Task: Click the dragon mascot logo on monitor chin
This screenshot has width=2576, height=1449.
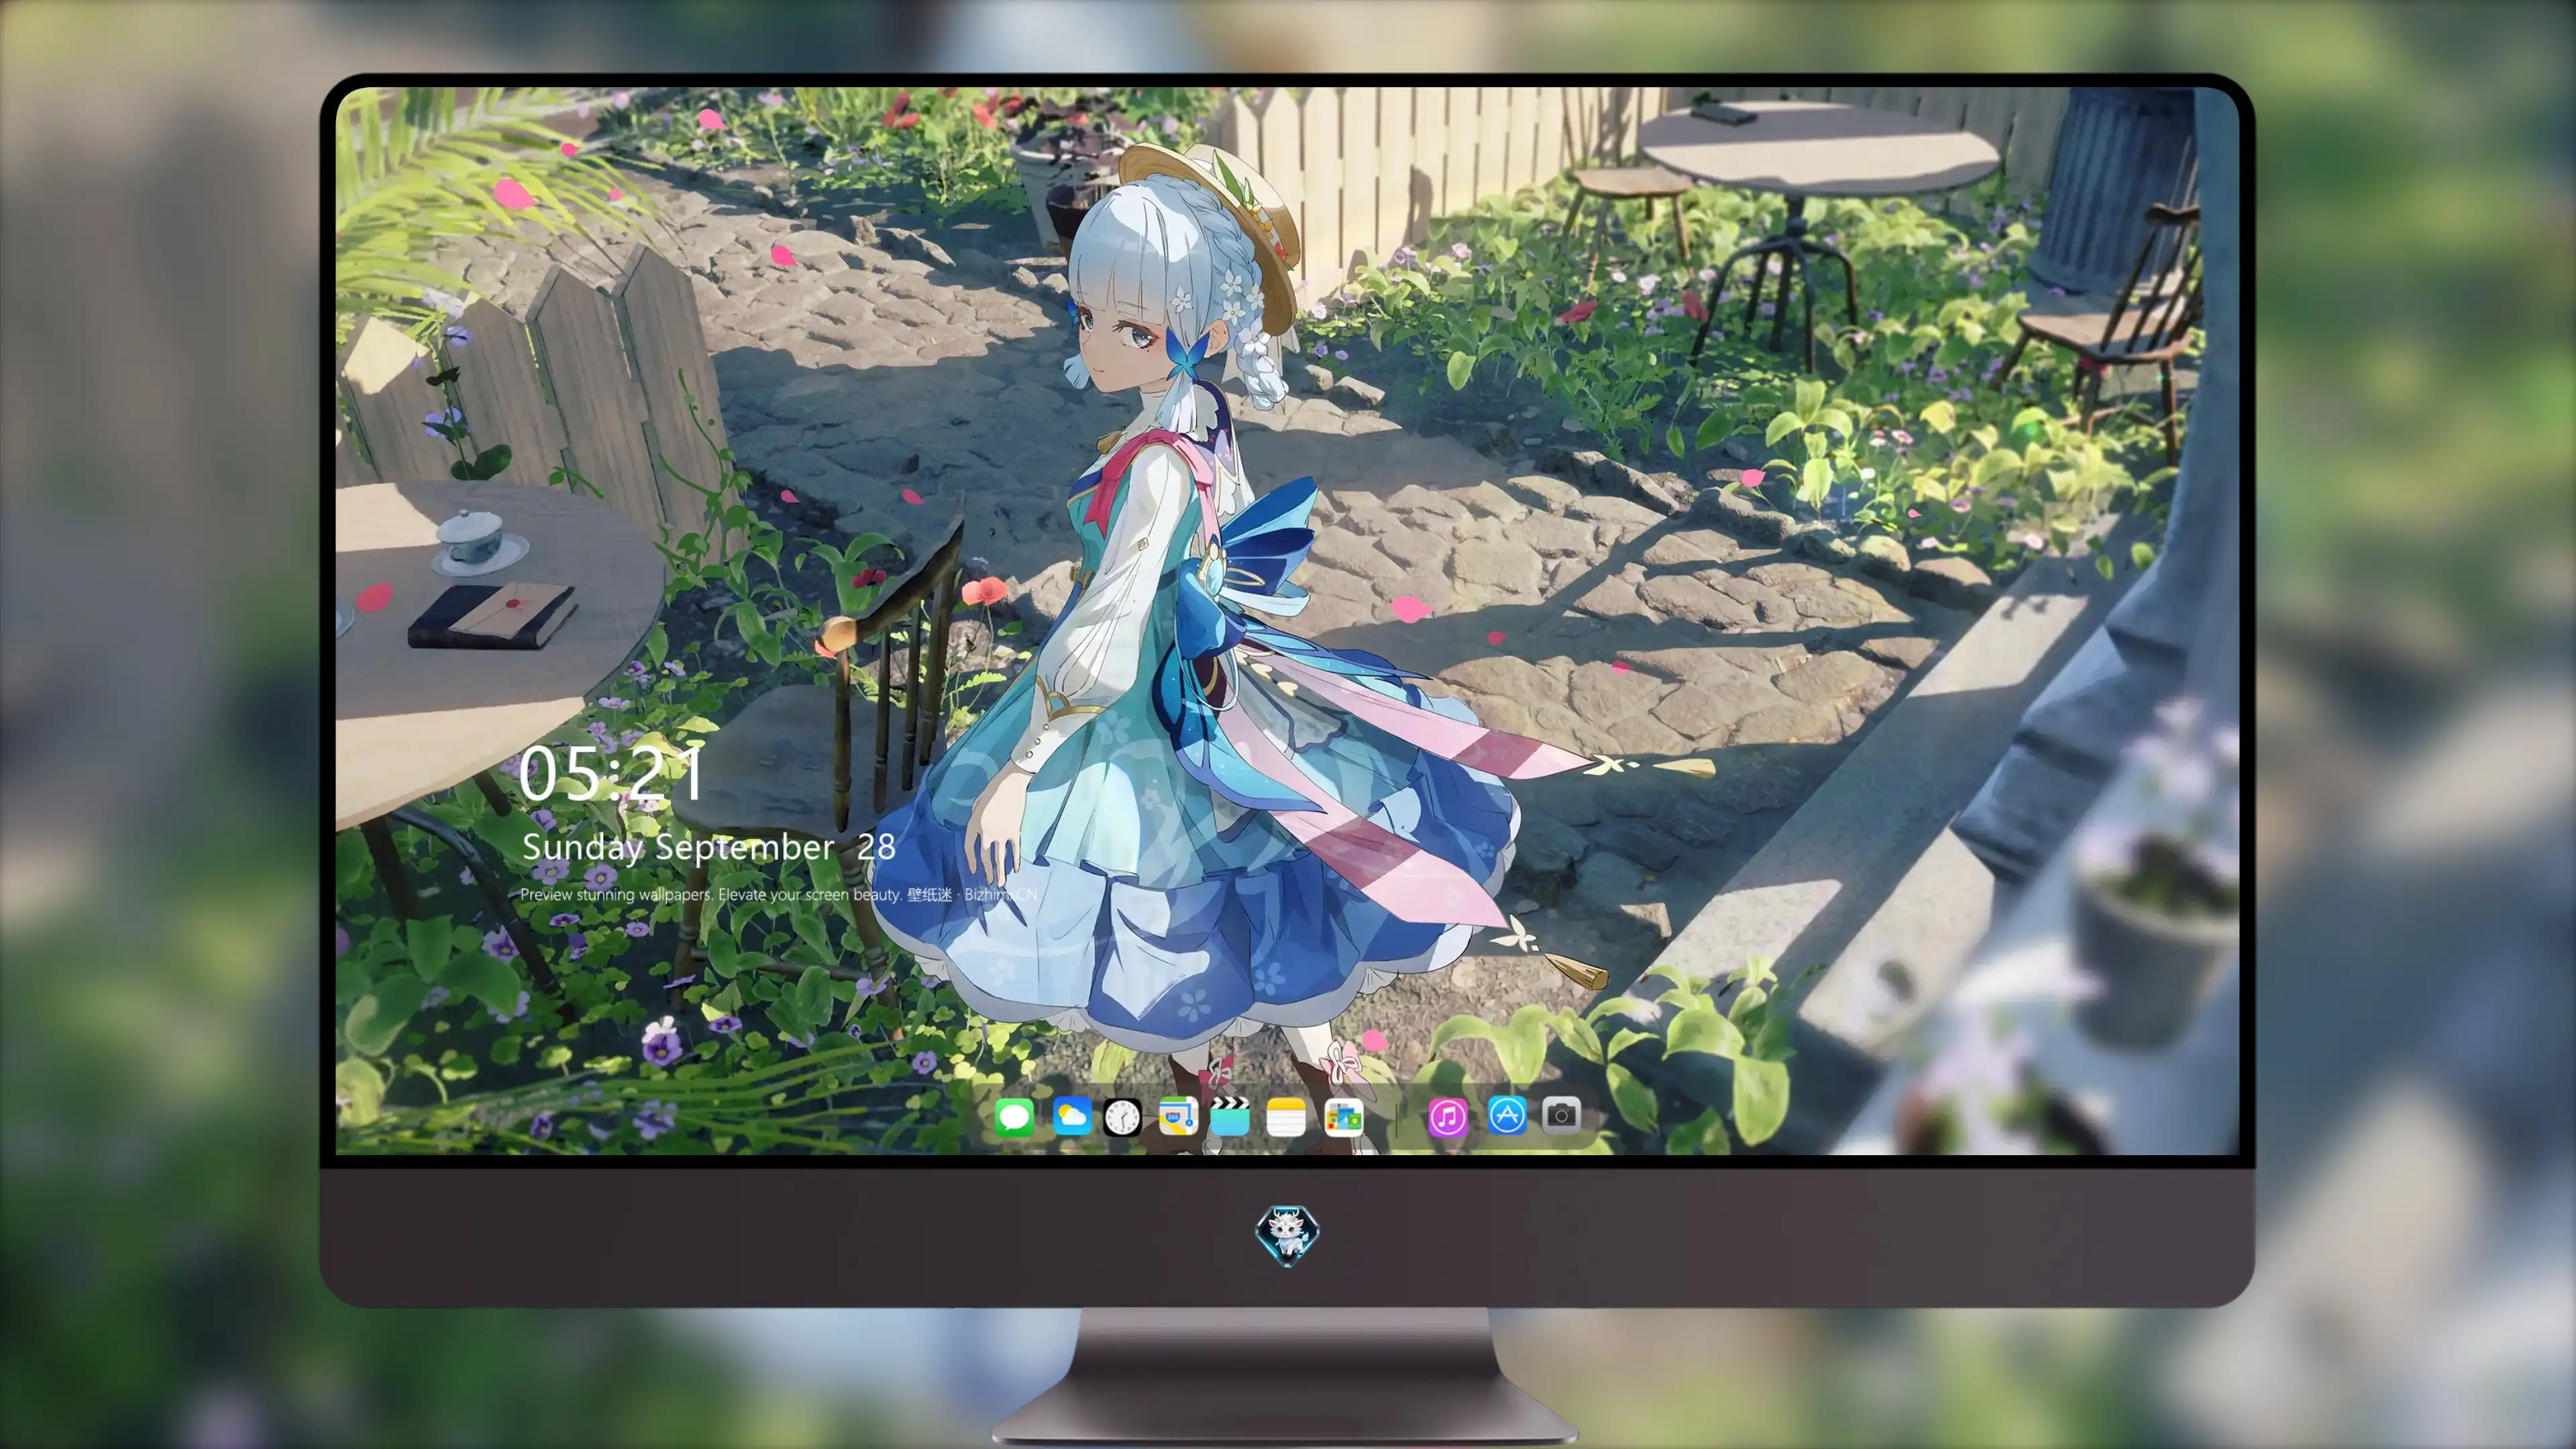Action: (1287, 1235)
